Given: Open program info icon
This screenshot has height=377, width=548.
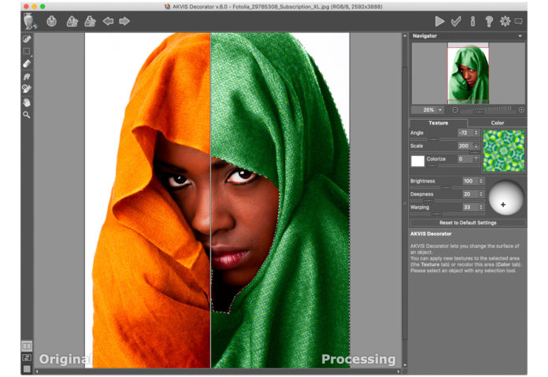Looking at the screenshot, I should point(472,21).
